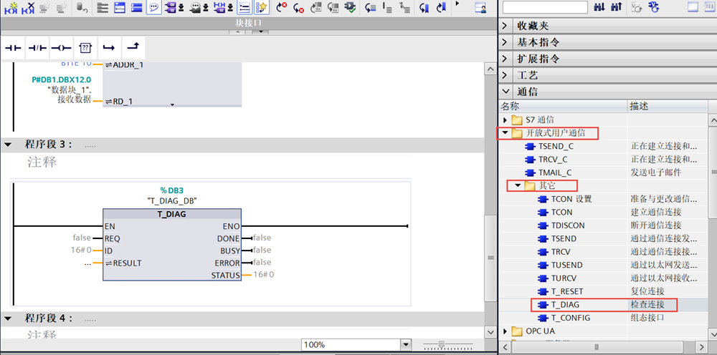Insert an empty box instruction
Image resolution: width=717 pixels, height=355 pixels.
[85, 48]
